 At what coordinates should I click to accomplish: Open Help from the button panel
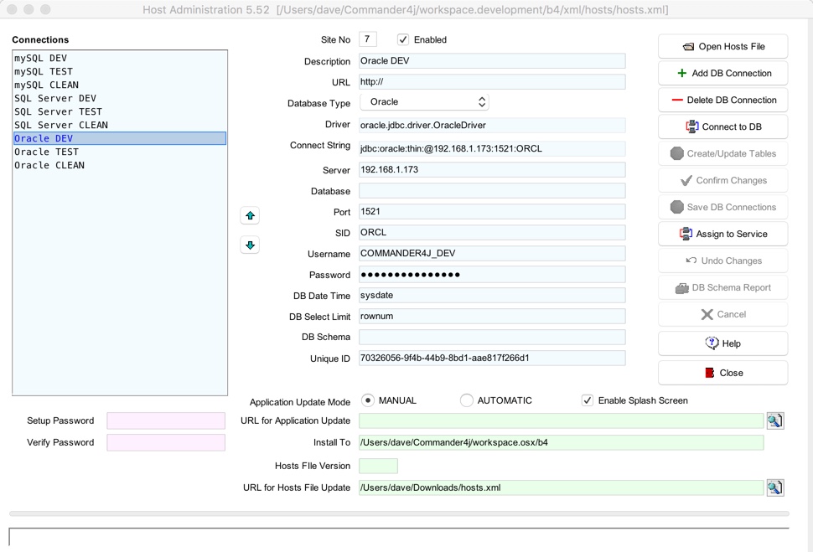722,343
